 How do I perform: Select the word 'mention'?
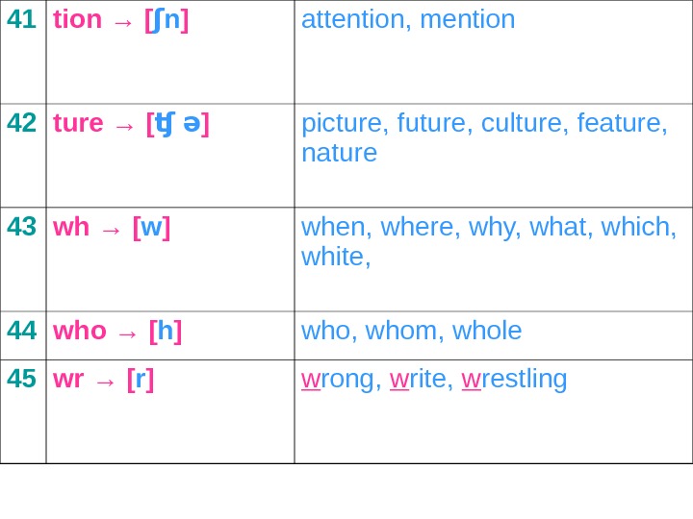468,19
